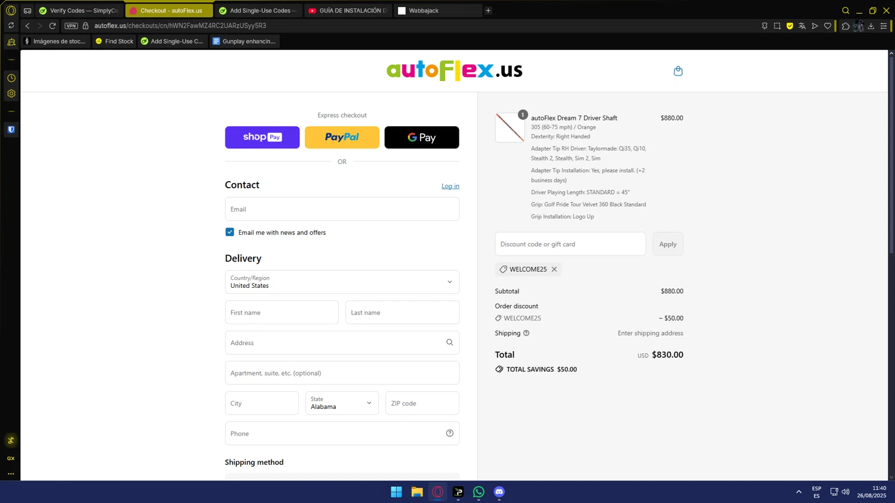Open Bitwarden shield in sidebar

[11, 129]
